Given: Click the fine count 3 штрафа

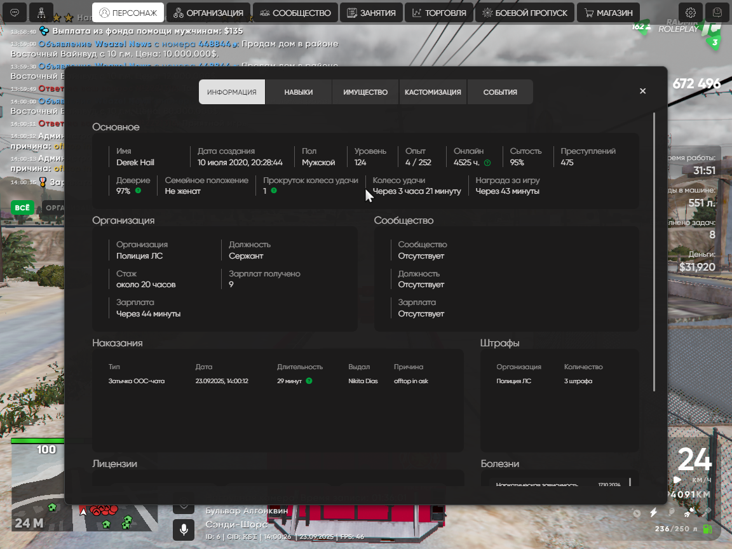Looking at the screenshot, I should (578, 381).
